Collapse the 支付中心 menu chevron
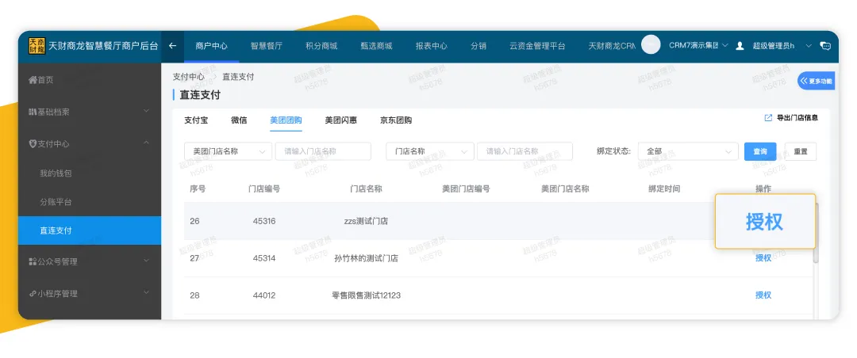 tap(146, 143)
